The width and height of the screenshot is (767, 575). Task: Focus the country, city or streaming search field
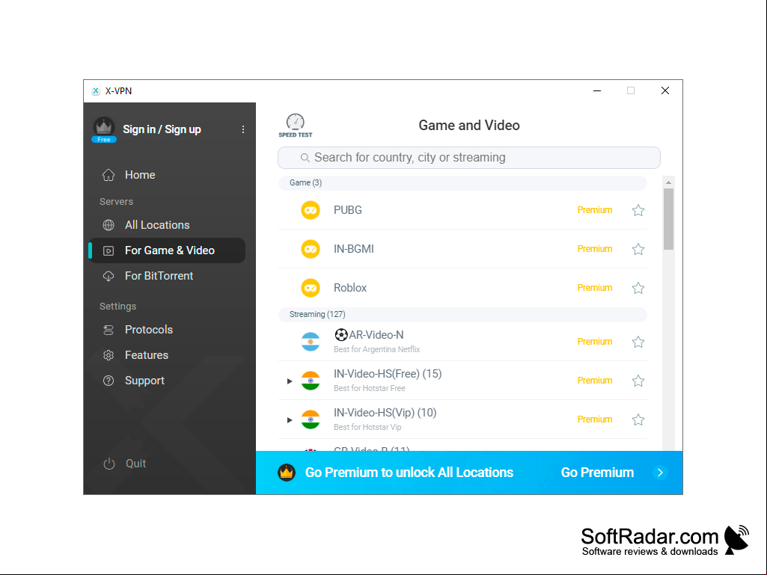[x=469, y=158]
